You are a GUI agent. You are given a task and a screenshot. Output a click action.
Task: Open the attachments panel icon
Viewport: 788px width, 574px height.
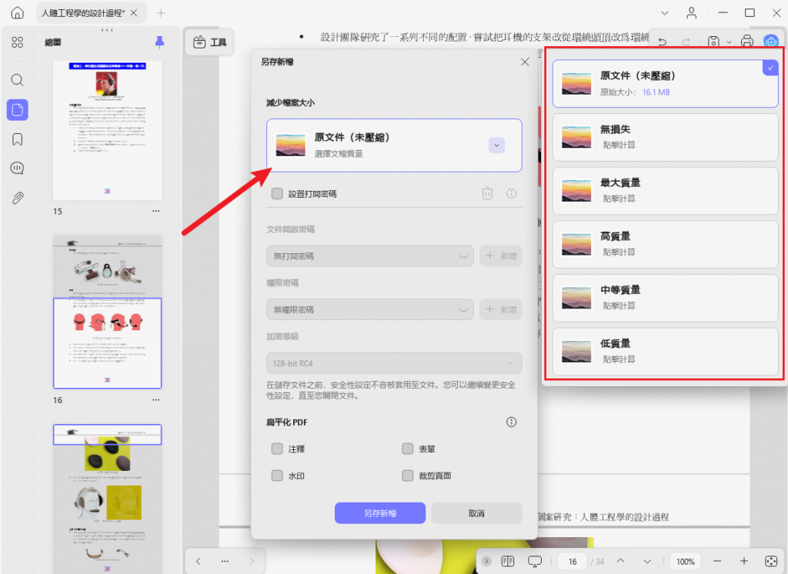[17, 199]
